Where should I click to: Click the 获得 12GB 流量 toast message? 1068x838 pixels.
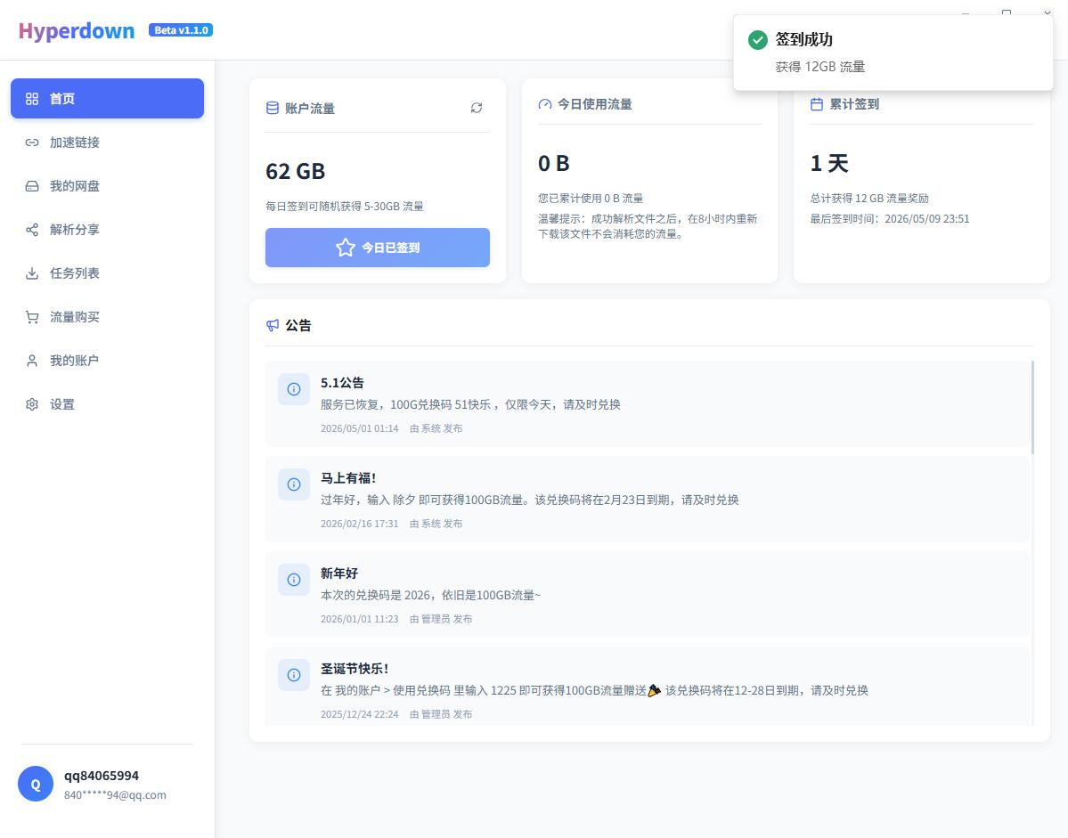click(820, 67)
